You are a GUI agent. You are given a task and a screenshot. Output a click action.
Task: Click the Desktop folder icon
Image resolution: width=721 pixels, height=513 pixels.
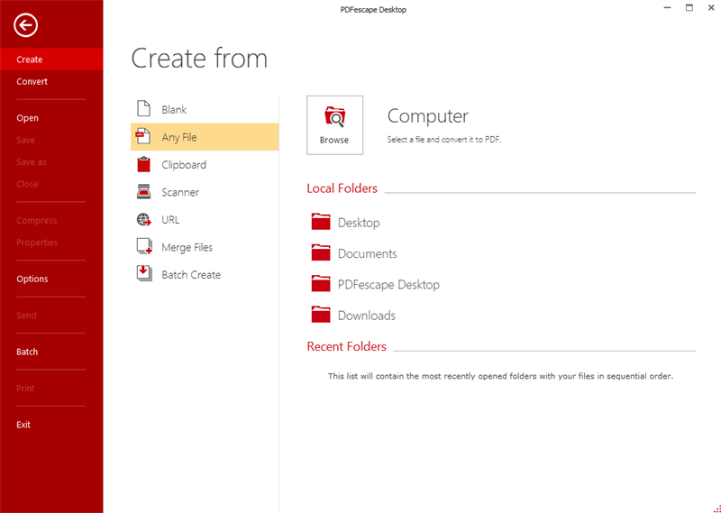pyautogui.click(x=321, y=221)
